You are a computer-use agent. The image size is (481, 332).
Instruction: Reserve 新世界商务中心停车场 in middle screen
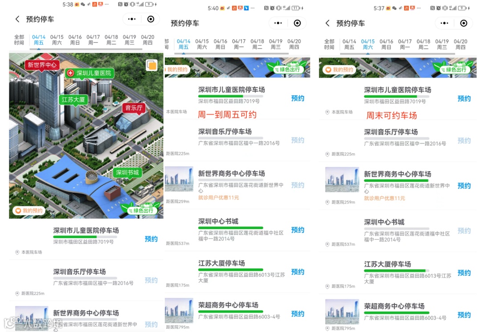click(298, 185)
